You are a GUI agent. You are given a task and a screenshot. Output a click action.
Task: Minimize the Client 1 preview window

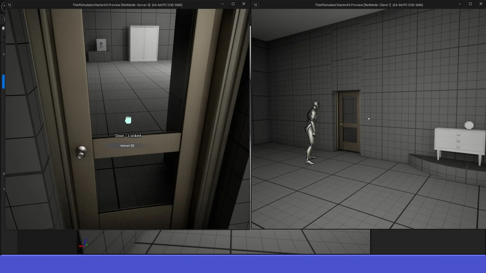tap(459, 4)
